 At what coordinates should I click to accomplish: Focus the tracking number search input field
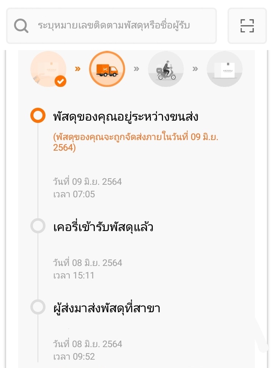tap(114, 26)
